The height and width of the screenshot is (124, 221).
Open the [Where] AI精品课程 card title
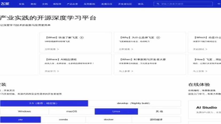[x=61, y=59]
